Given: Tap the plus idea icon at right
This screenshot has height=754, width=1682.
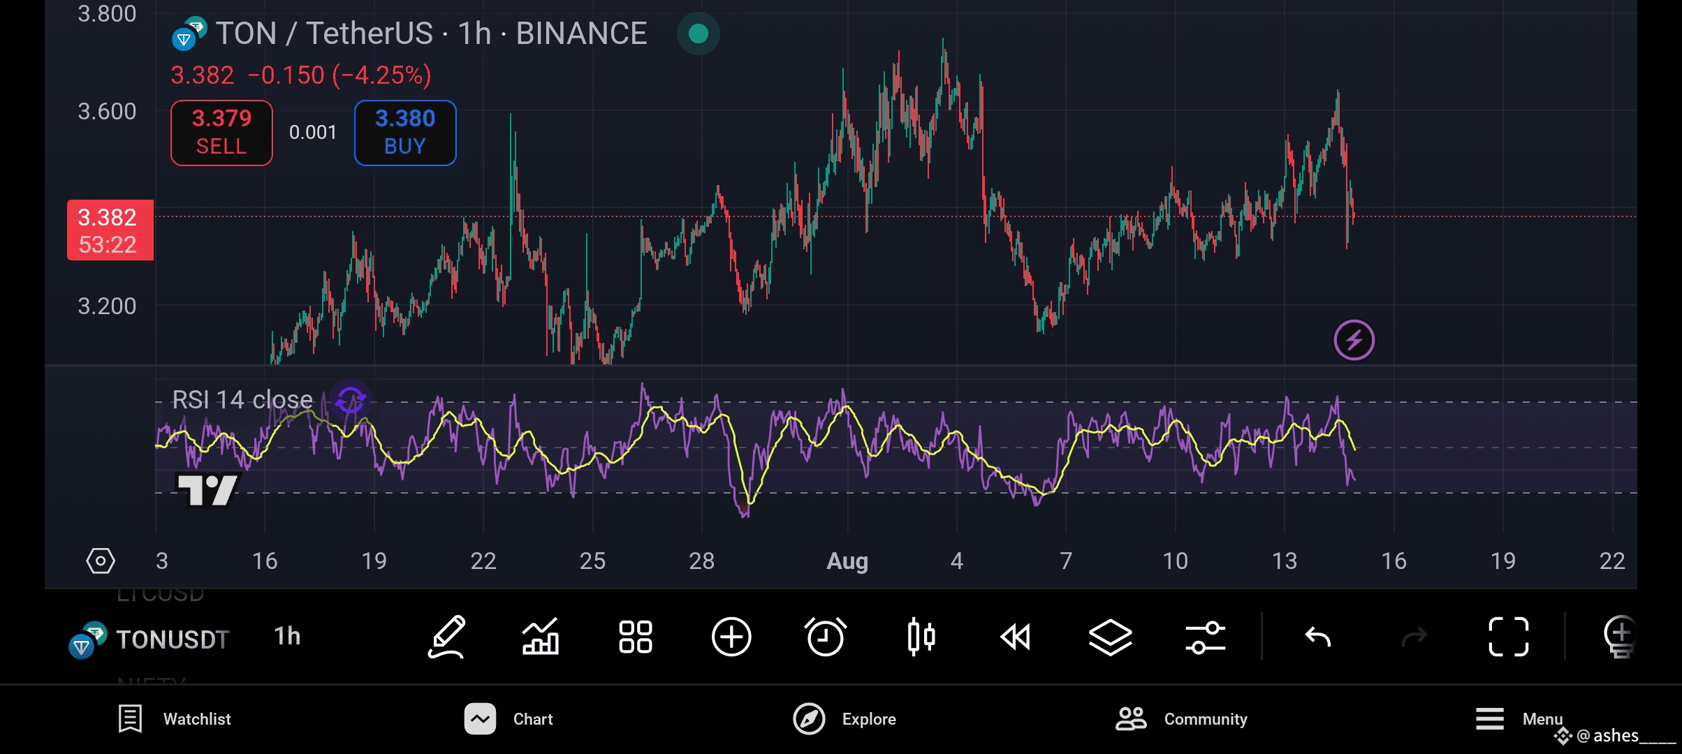Looking at the screenshot, I should (x=1619, y=637).
